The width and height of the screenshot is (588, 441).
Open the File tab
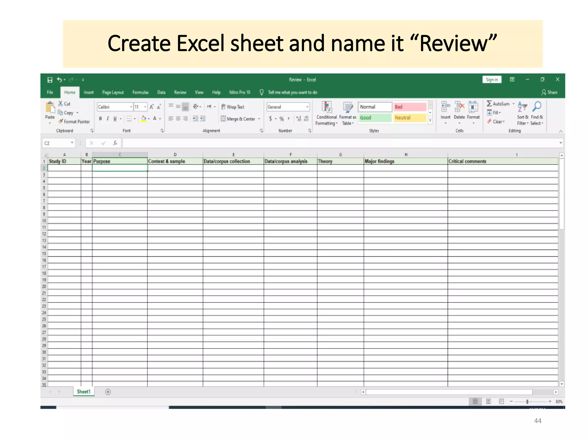tap(50, 92)
